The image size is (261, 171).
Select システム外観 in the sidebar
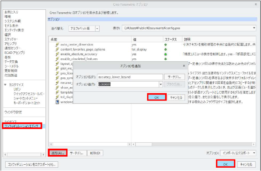click(12, 21)
